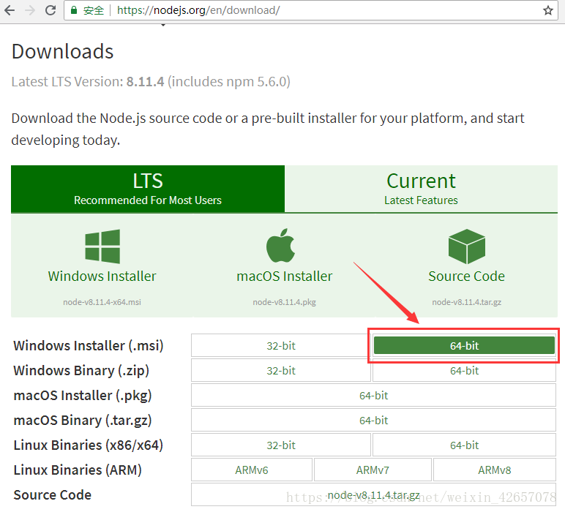This screenshot has height=512, width=565.
Task: Download ARMv8 Linux binary
Action: point(495,470)
